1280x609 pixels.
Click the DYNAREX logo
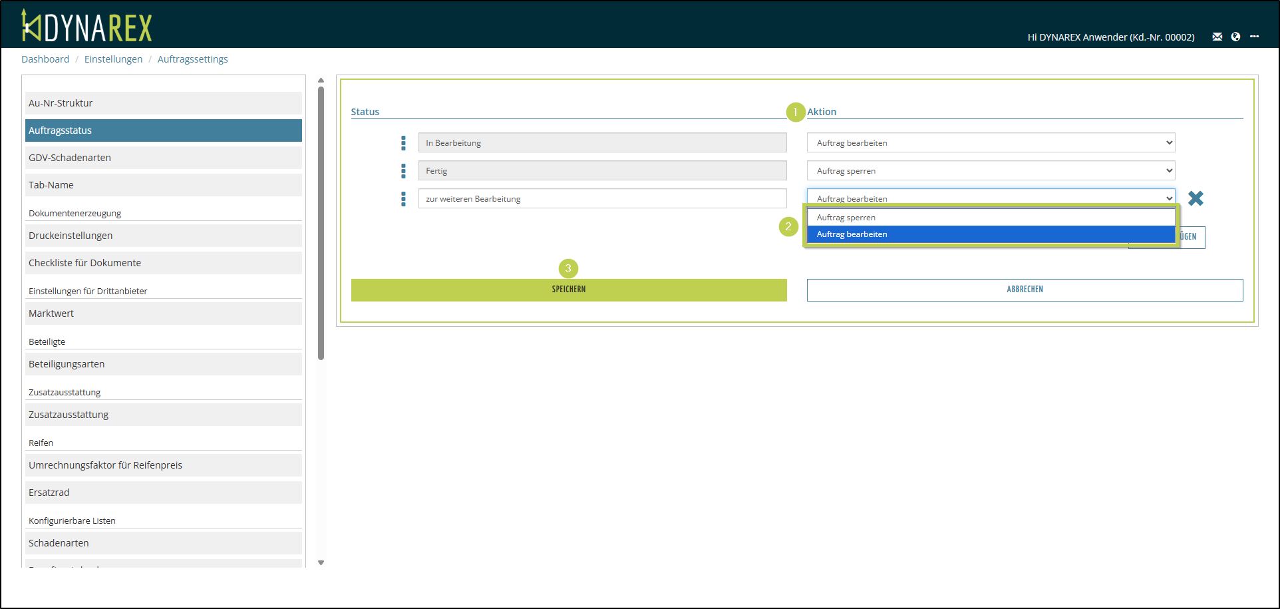[86, 27]
